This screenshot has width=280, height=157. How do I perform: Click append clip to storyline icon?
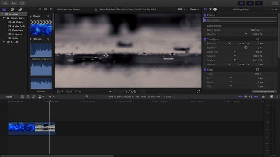pyautogui.click(x=34, y=96)
